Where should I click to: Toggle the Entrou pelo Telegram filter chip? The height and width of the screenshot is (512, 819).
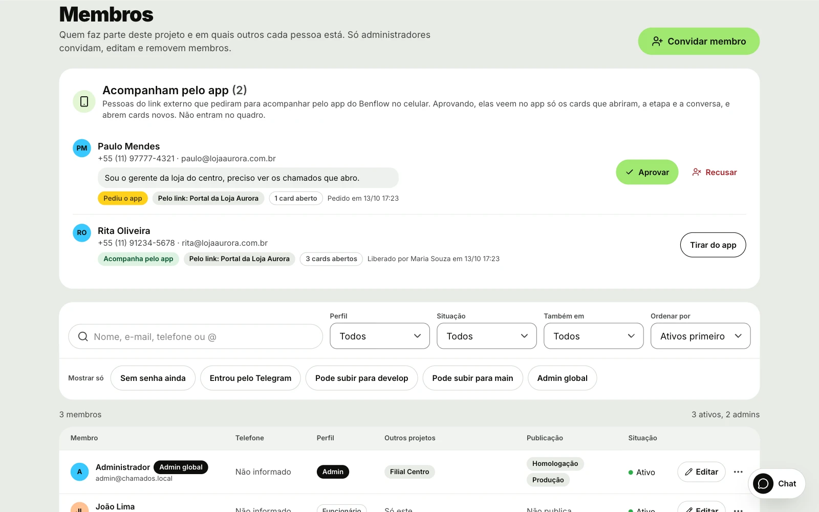250,378
